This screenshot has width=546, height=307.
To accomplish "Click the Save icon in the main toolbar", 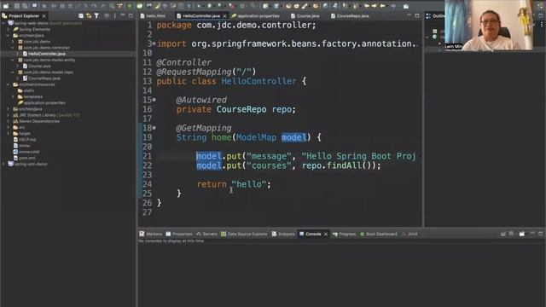I will pyautogui.click(x=17, y=6).
